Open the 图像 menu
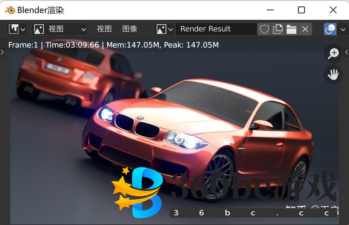The height and width of the screenshot is (225, 349). (129, 29)
